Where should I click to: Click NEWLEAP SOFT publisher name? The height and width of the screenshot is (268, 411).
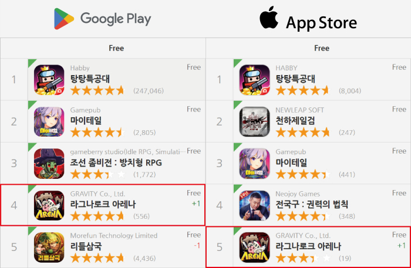(299, 110)
